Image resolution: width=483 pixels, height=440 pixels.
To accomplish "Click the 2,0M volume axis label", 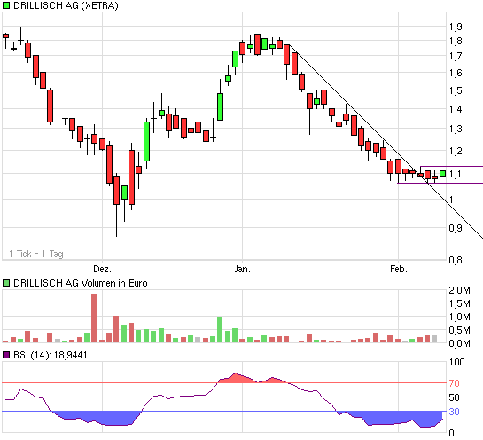I will 460,290.
